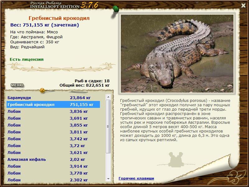The height and width of the screenshot is (187, 249).
Task: Close the window with the X icon
Action: click(243, 6)
